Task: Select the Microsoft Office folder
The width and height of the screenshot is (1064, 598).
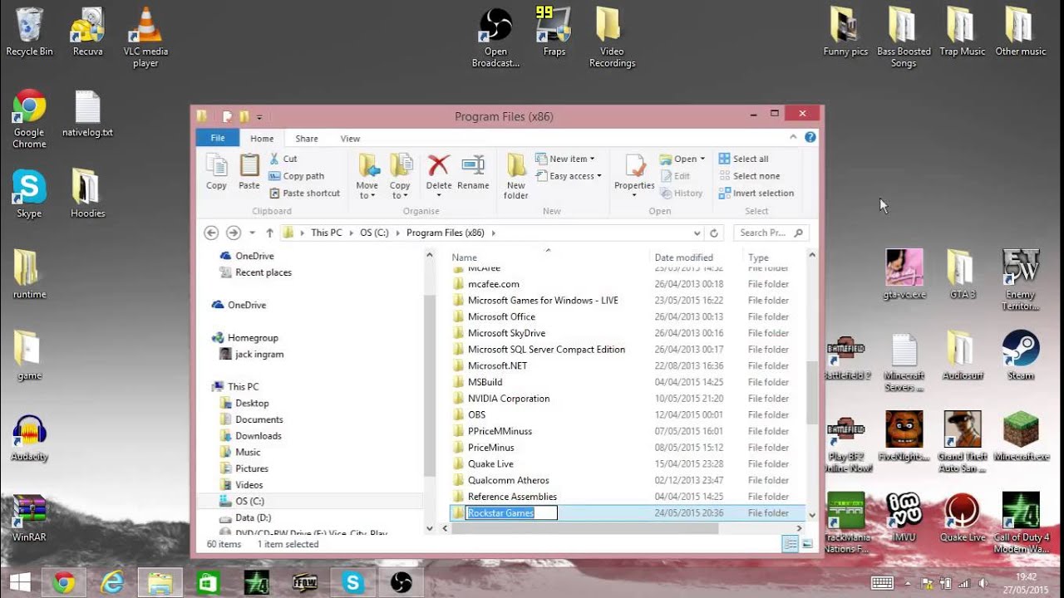Action: coord(627,316)
